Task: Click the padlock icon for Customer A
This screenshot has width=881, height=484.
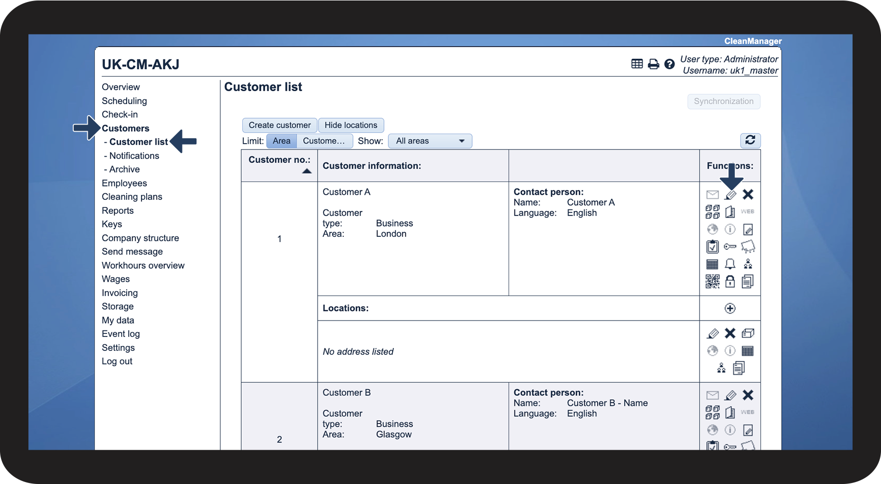Action: click(730, 282)
